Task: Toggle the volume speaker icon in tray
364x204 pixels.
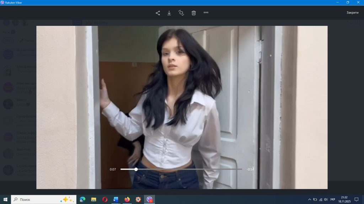Action: [326, 199]
